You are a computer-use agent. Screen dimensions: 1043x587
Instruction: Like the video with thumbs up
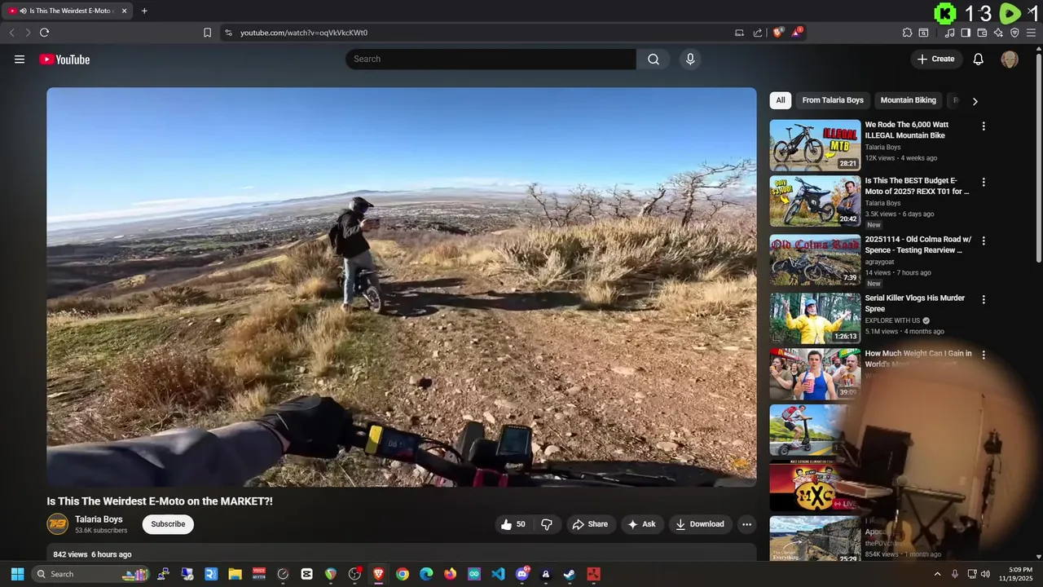(513, 524)
